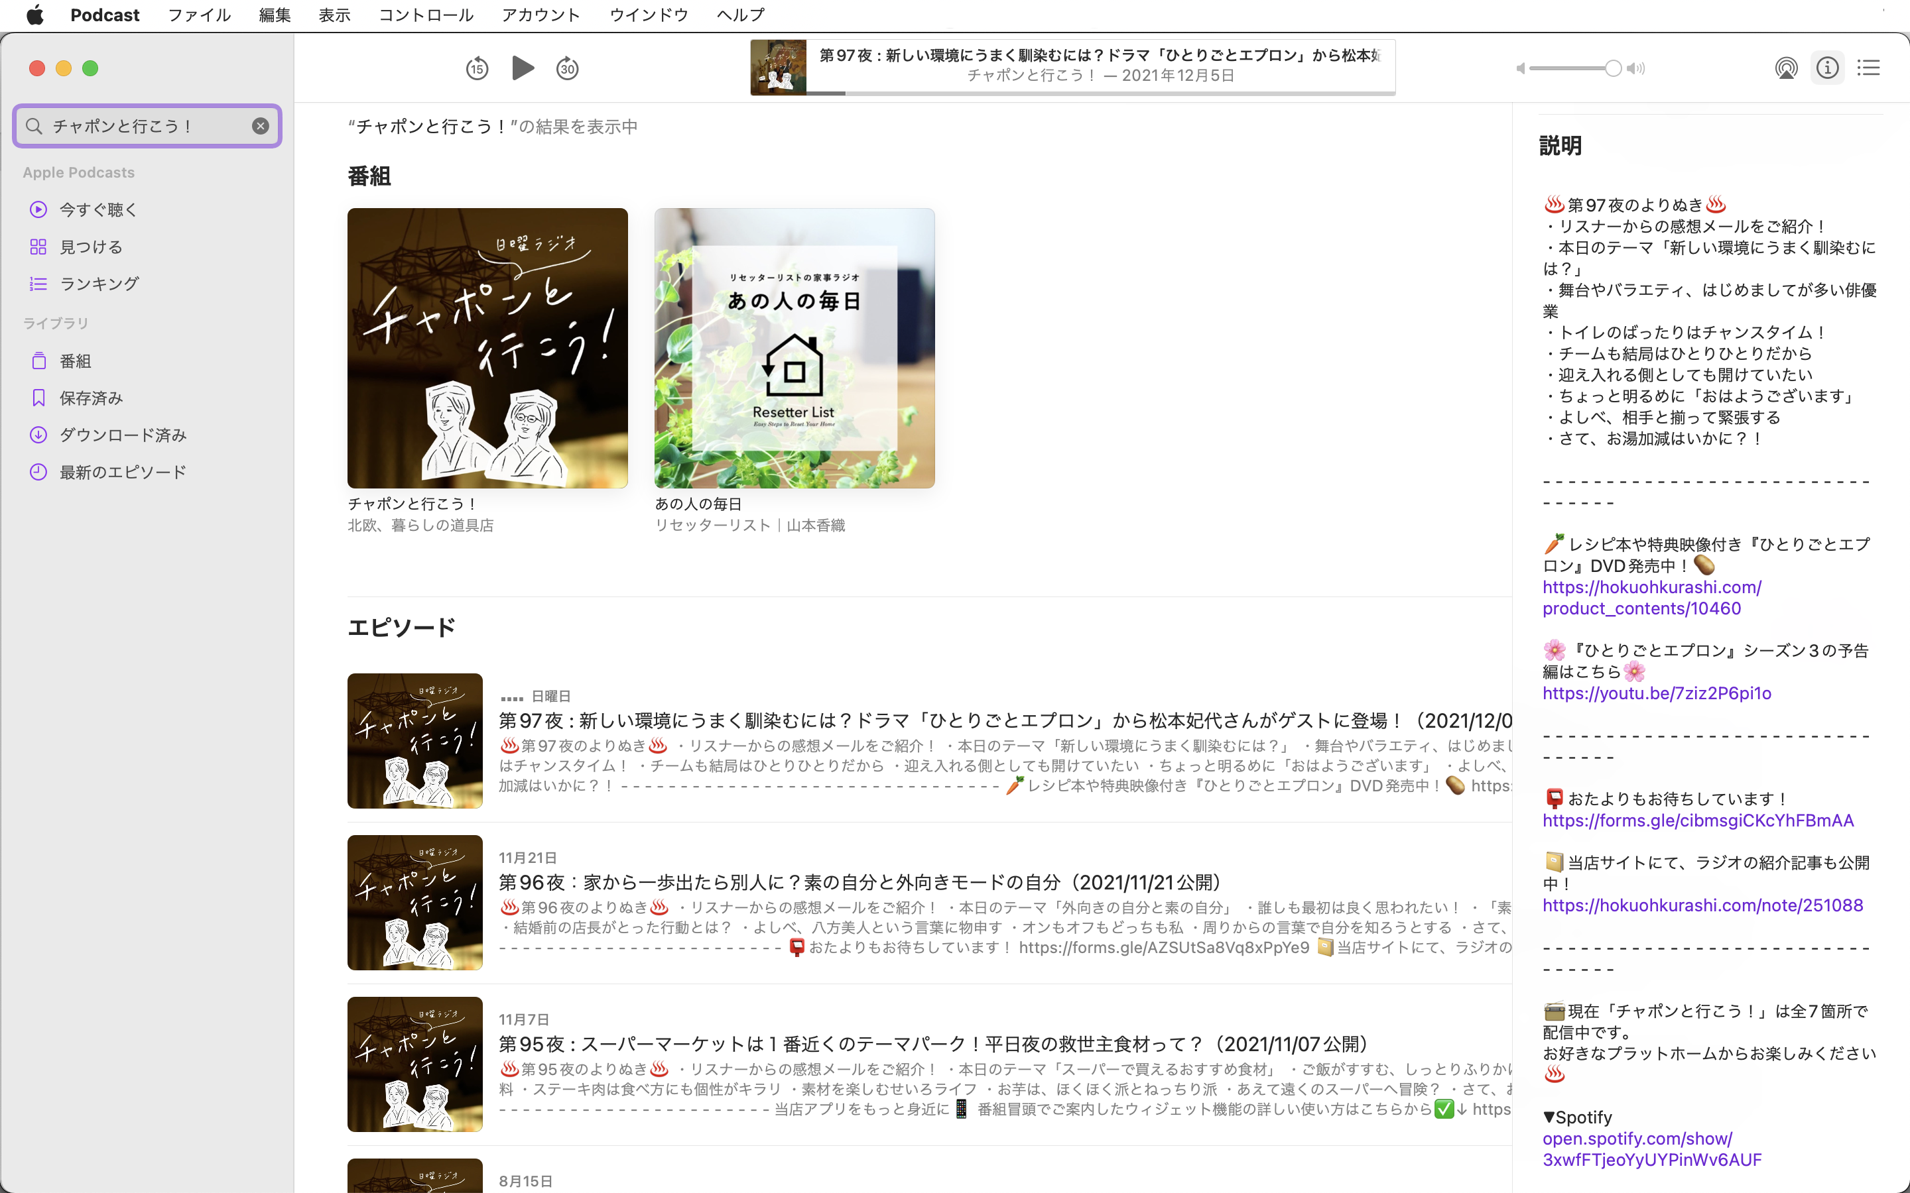Open the チャポンと行こう！ show artwork
The width and height of the screenshot is (1910, 1193).
487,348
